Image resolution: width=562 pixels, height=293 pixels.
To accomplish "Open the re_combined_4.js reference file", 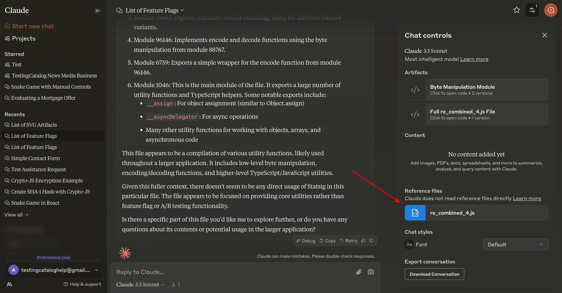I will [476, 213].
